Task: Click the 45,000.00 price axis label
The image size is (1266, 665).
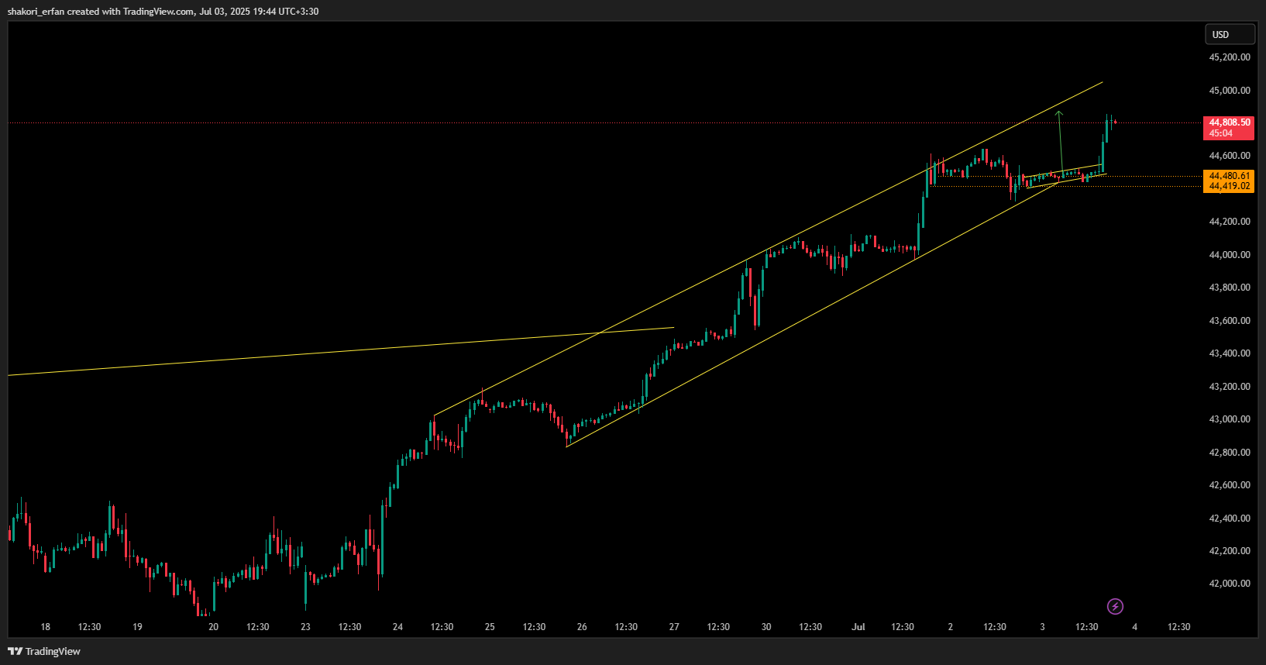Action: [1230, 91]
